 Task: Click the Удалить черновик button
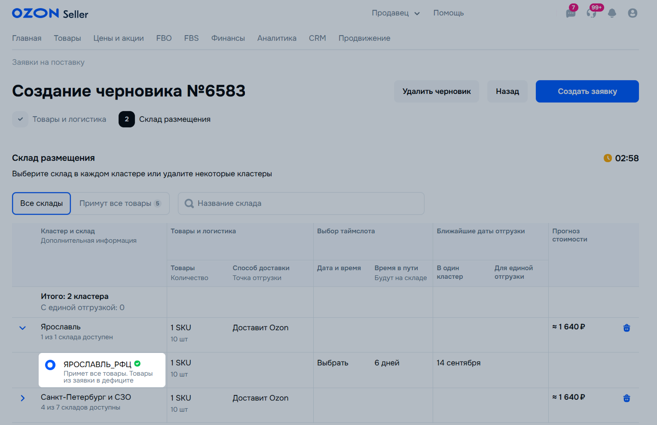pyautogui.click(x=437, y=91)
